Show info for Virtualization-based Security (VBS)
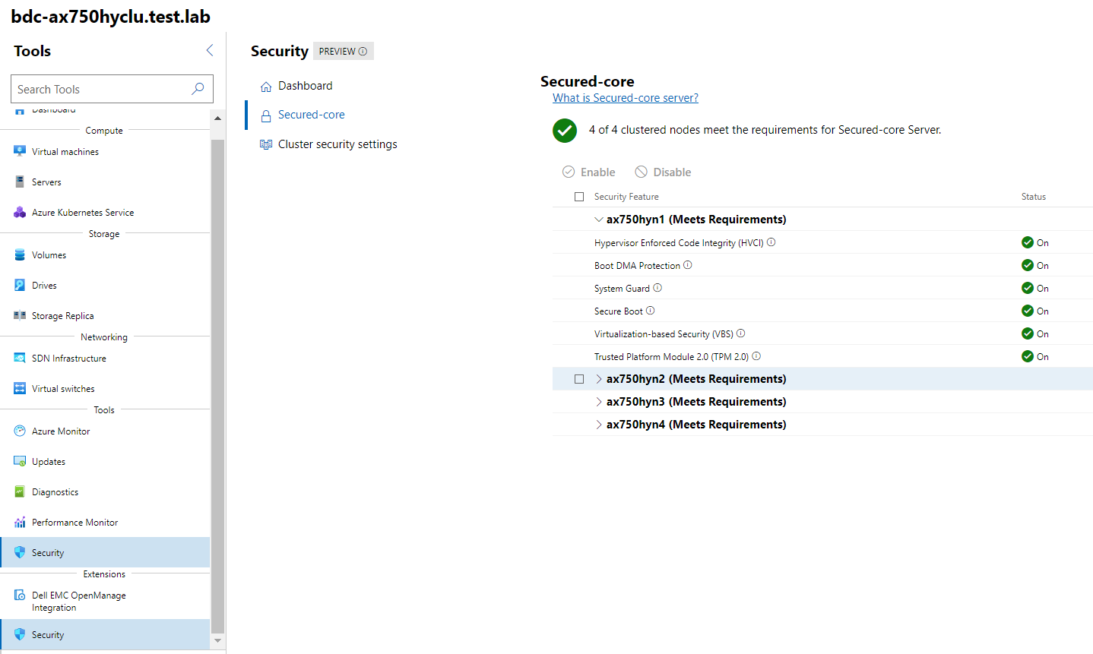1093x654 pixels. click(x=740, y=333)
